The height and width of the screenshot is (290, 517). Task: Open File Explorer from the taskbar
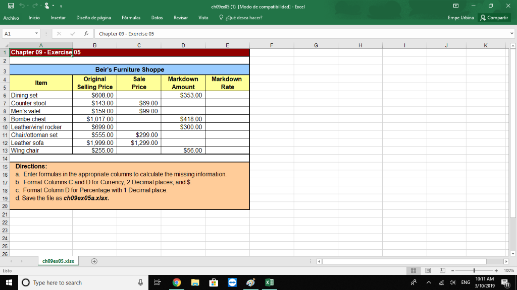195,282
